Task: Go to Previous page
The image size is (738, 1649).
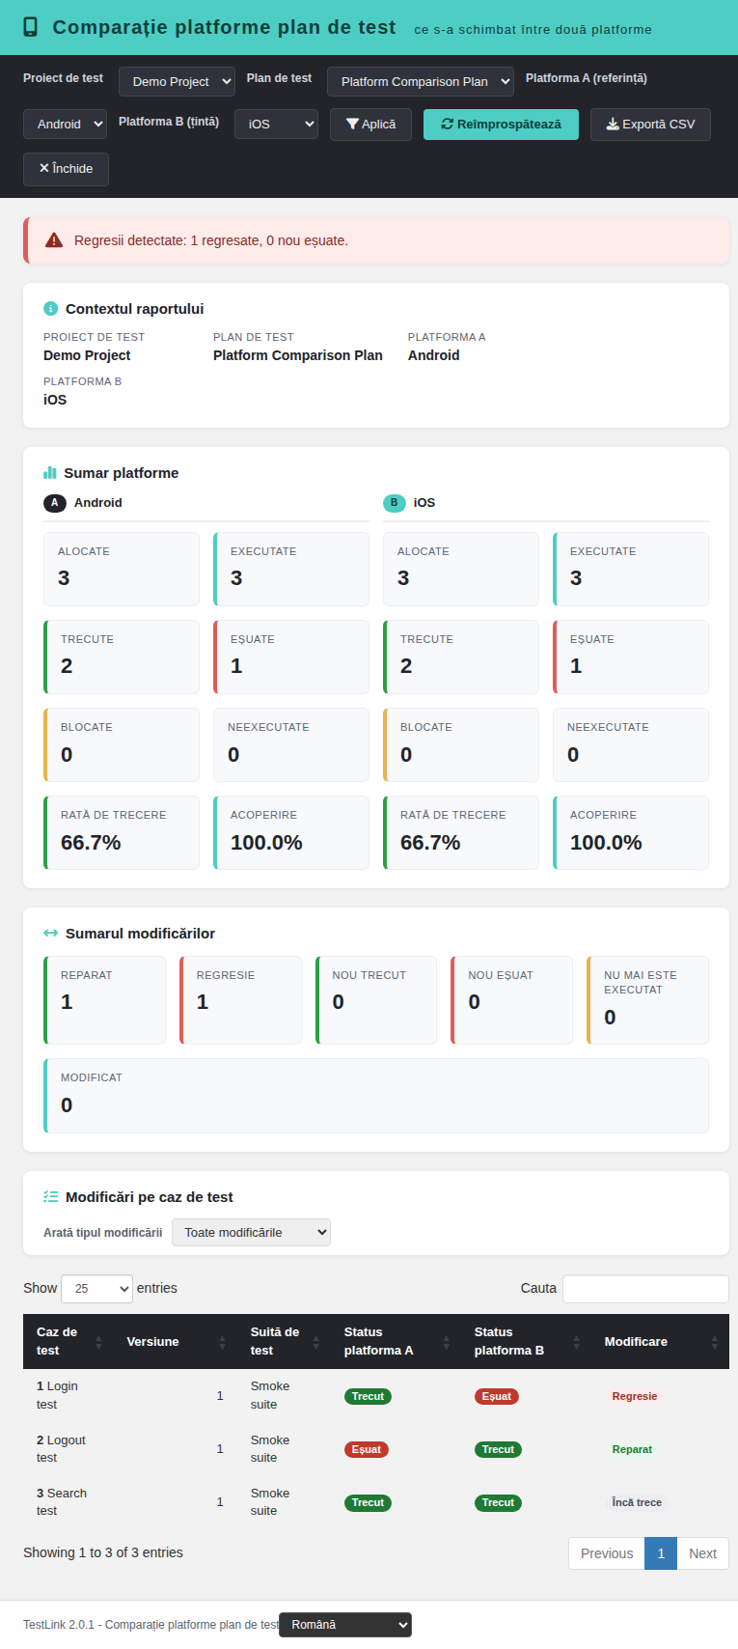Action: [x=607, y=1553]
